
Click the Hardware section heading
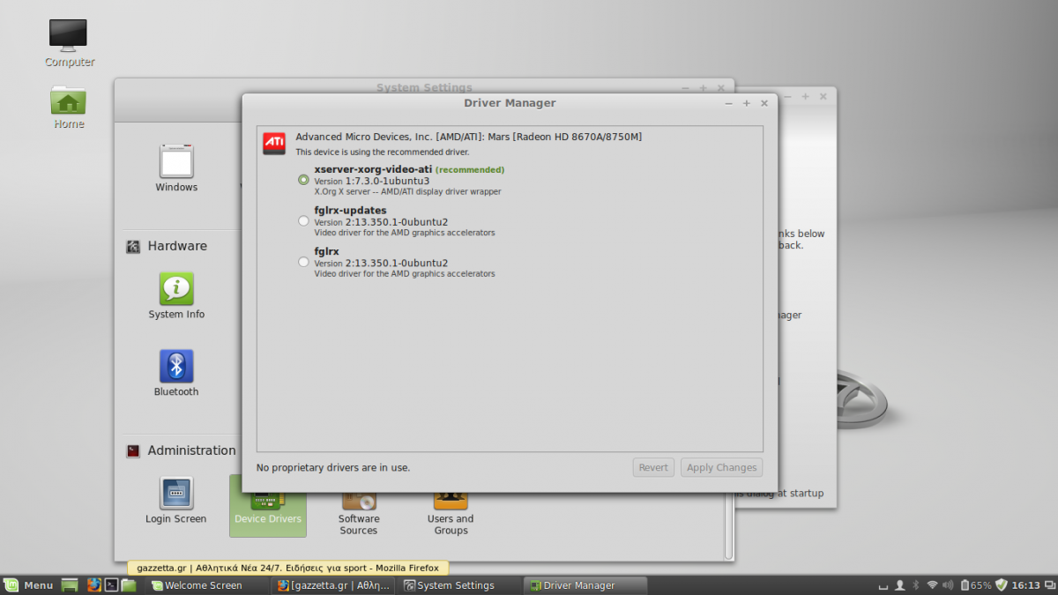[177, 246]
